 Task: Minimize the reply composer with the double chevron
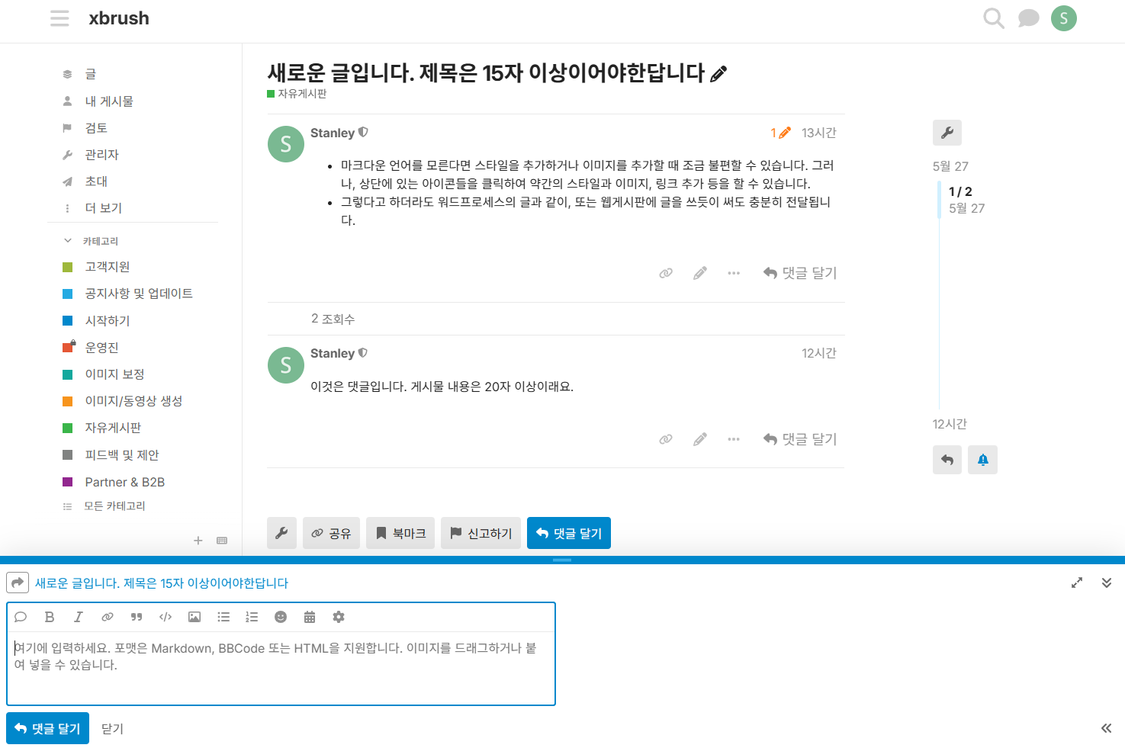click(x=1106, y=582)
